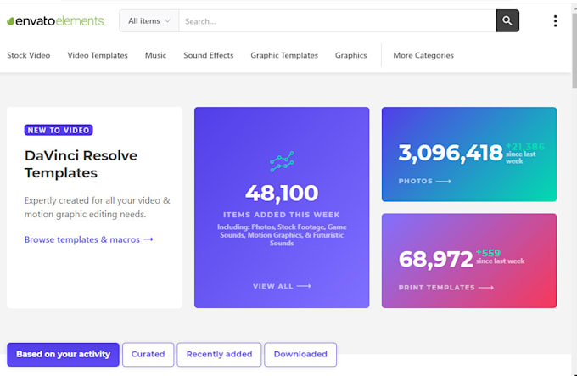Focus the Search input field
Image resolution: width=577 pixels, height=376 pixels.
tap(337, 21)
